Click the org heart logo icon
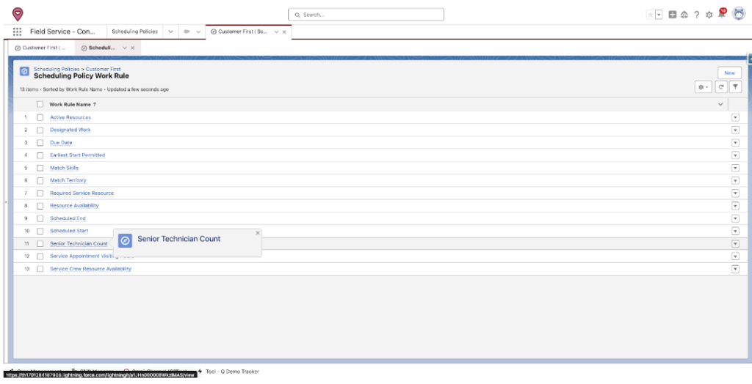The width and height of the screenshot is (752, 384). 18,15
